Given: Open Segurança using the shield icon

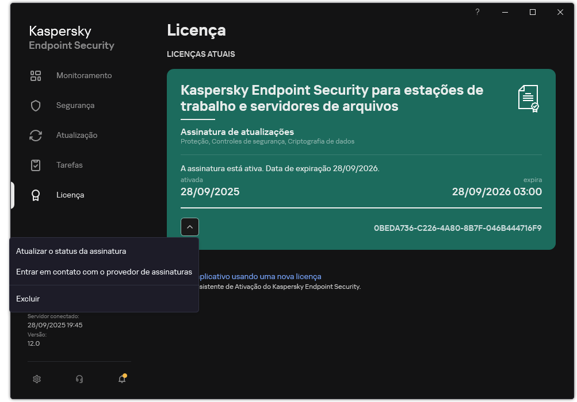Looking at the screenshot, I should (36, 105).
